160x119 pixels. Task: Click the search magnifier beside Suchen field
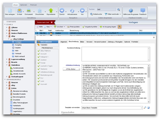118,10
